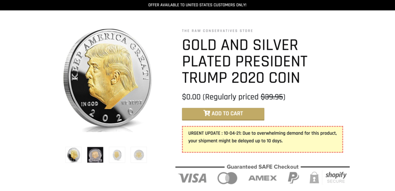Click the Visa payment logo
The height and width of the screenshot is (191, 395).
click(x=192, y=178)
